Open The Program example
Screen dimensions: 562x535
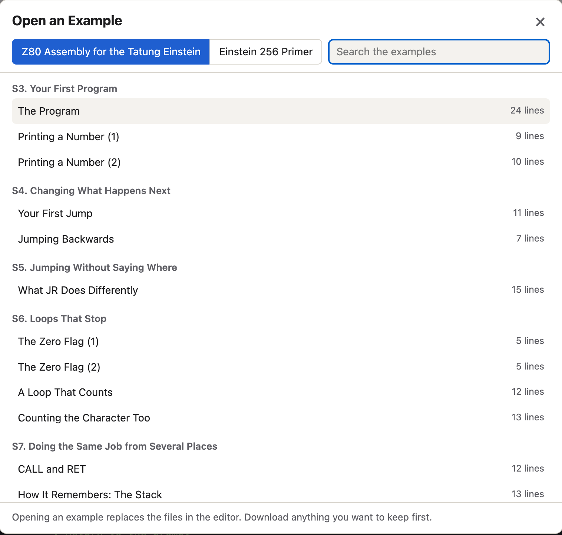[x=281, y=111]
